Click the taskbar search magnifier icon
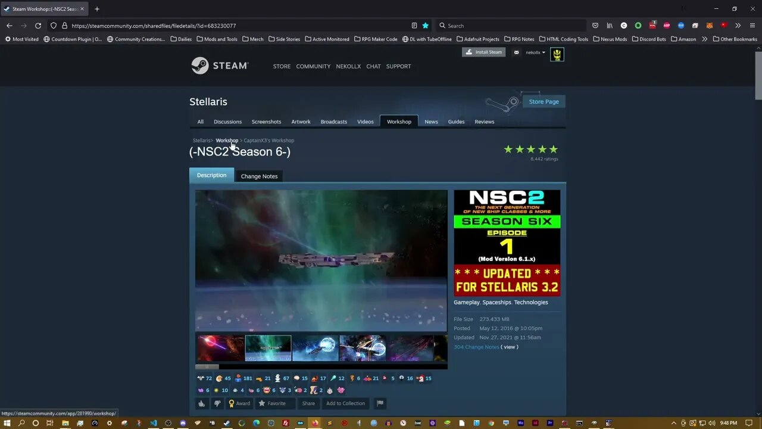 21,423
